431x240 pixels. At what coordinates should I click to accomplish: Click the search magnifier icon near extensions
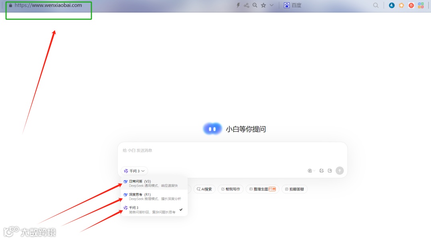tap(376, 5)
